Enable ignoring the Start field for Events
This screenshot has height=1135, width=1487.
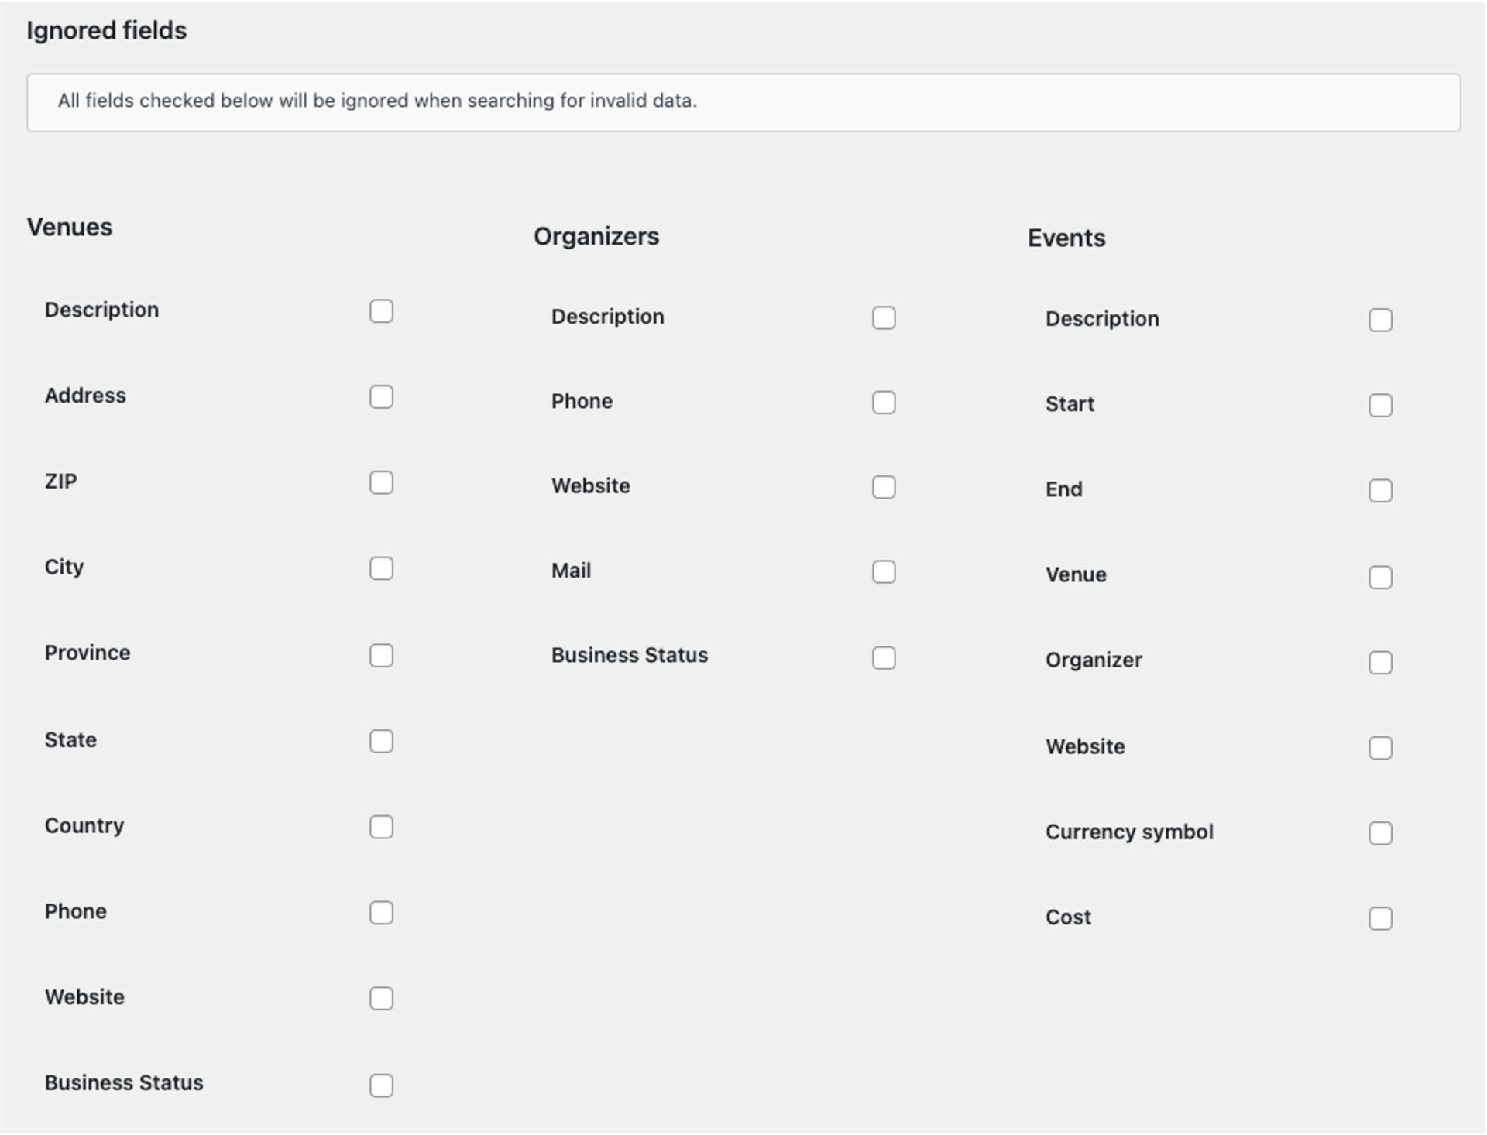click(1382, 405)
